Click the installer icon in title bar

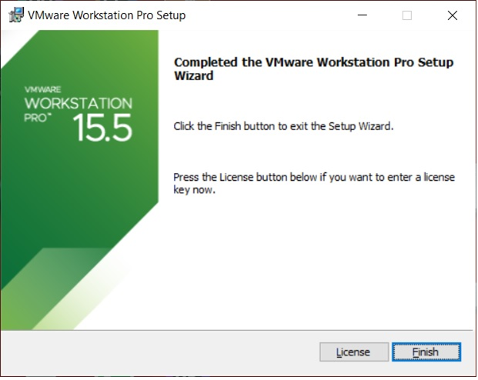pos(12,15)
